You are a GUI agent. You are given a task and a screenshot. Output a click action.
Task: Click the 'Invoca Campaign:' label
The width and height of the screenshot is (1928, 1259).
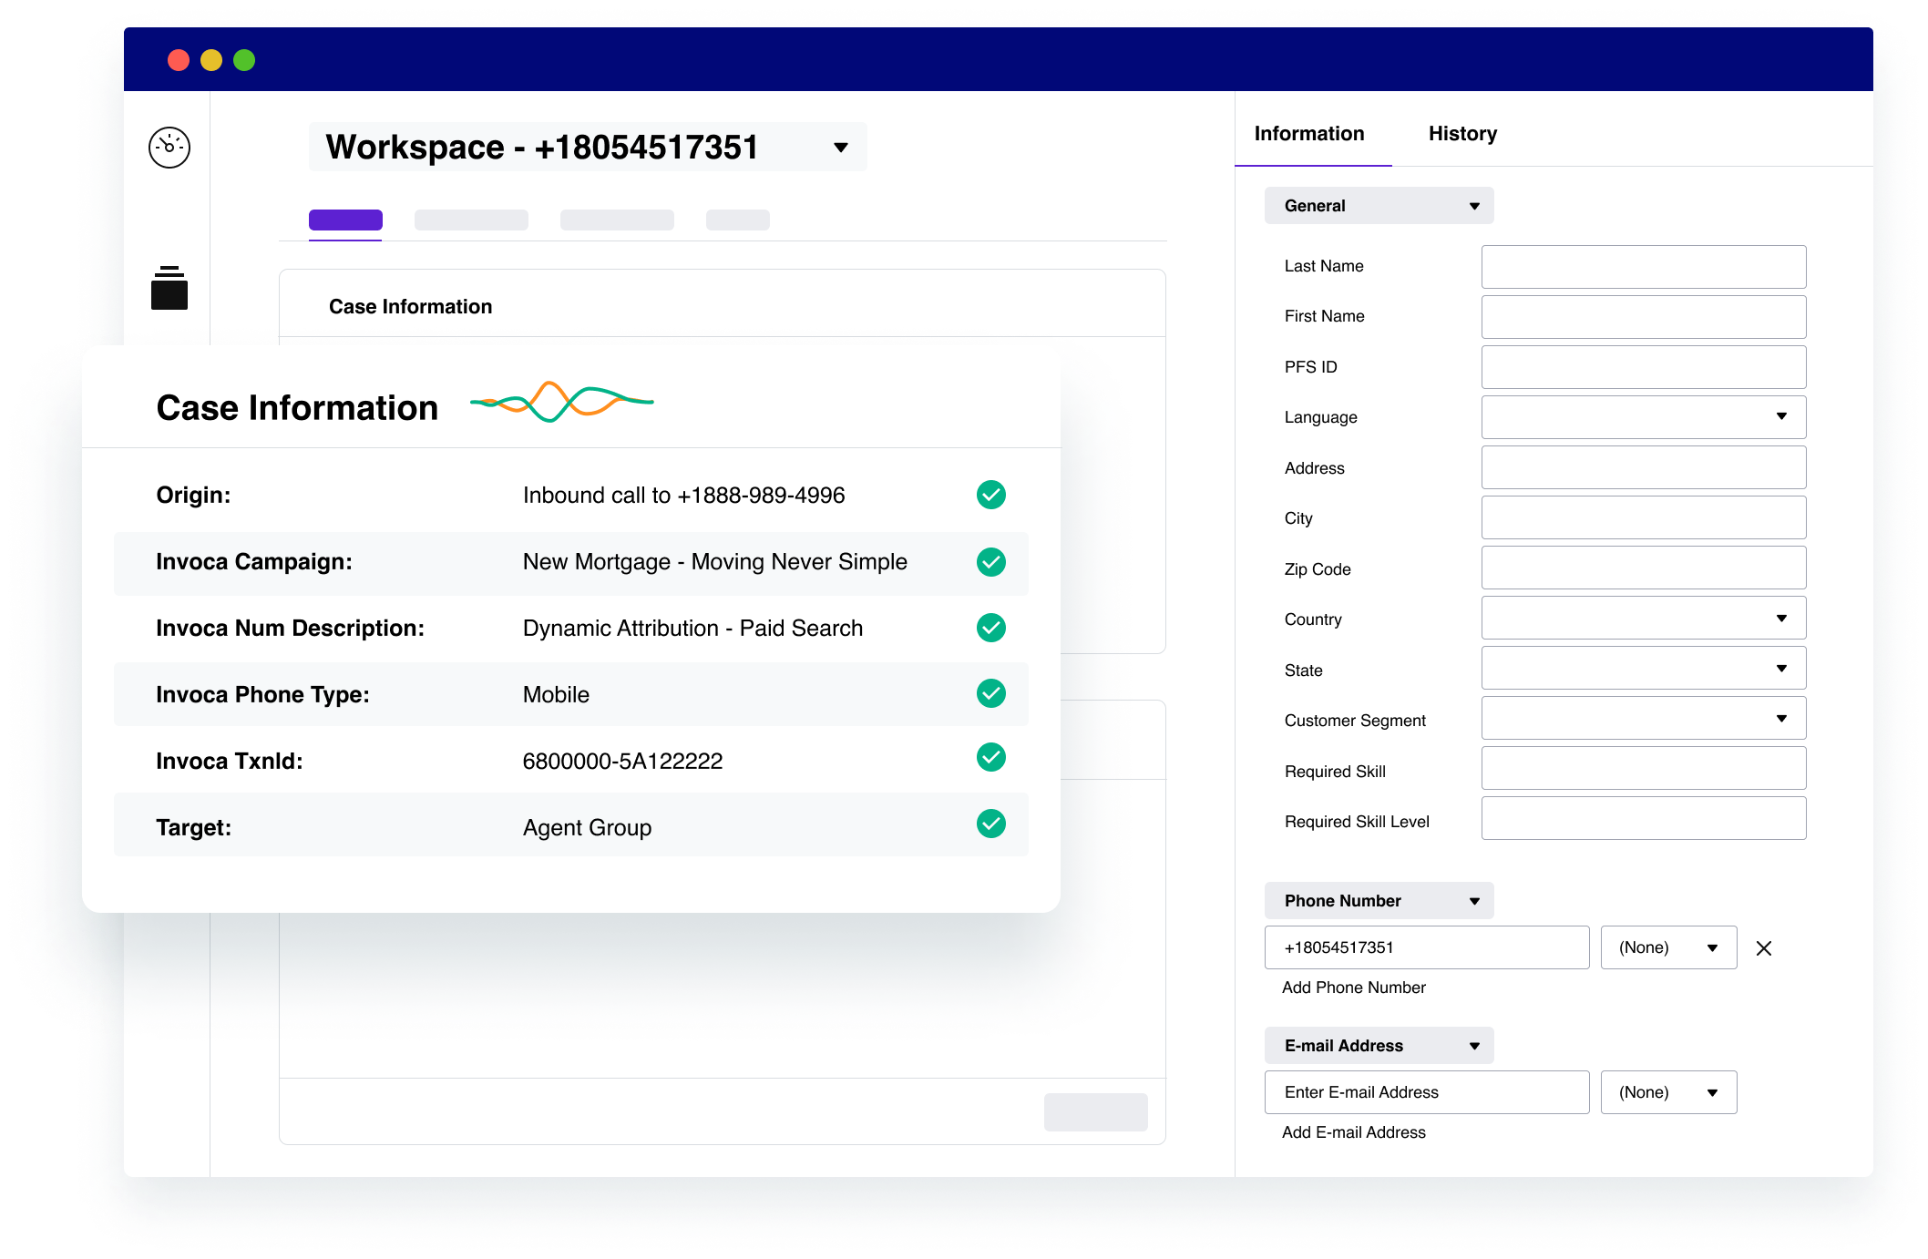253,562
